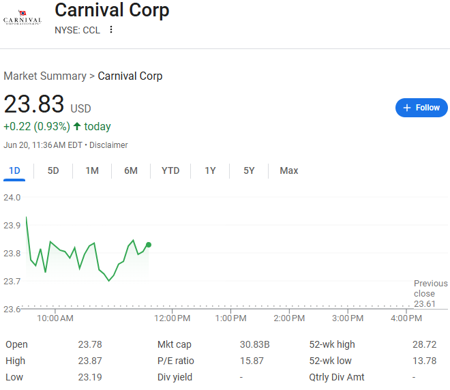This screenshot has width=450, height=390.
Task: Show the 6M chart range
Action: 131,170
